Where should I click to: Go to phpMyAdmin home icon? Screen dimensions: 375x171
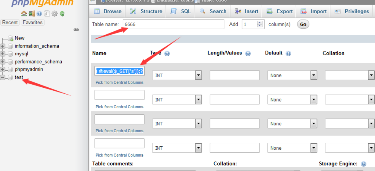(24, 13)
